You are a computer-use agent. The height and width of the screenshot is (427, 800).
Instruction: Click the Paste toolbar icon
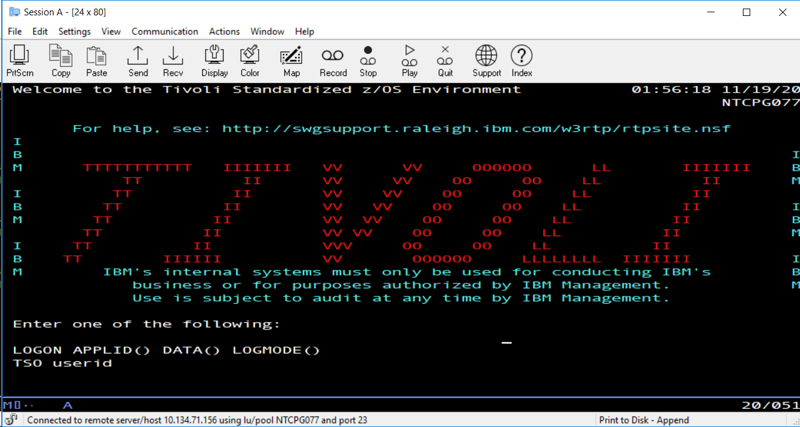[x=96, y=61]
